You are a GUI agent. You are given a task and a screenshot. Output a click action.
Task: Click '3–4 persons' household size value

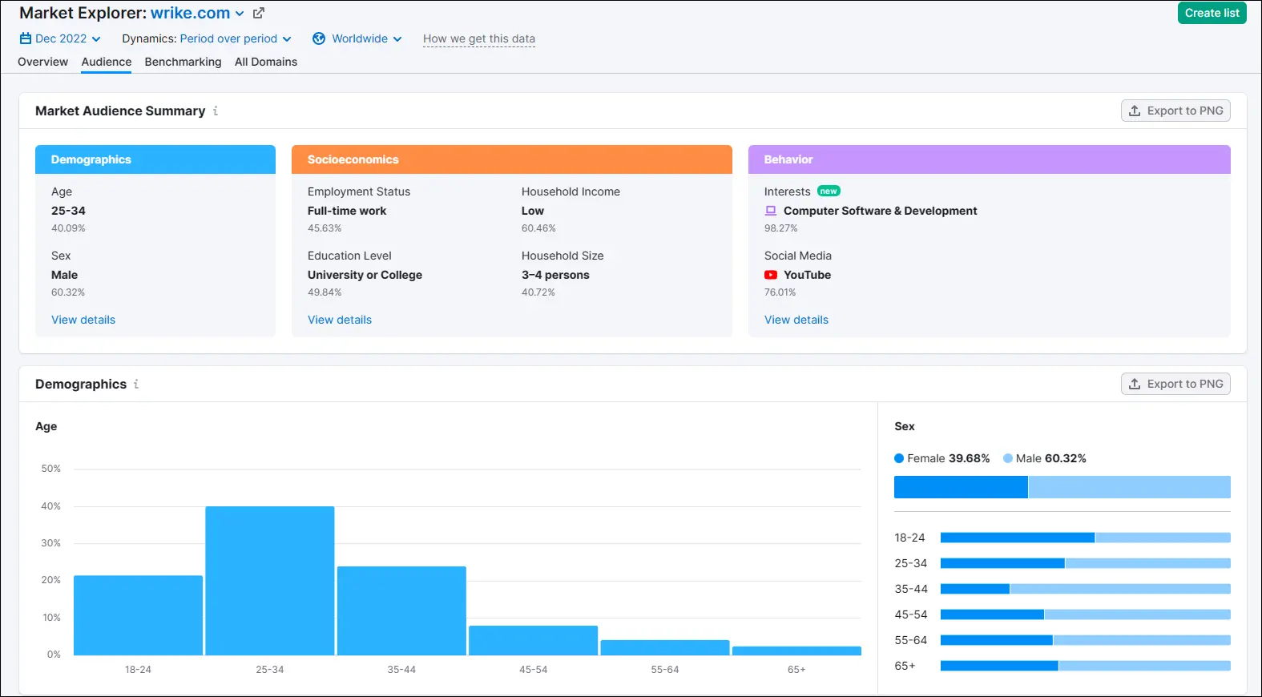[555, 275]
